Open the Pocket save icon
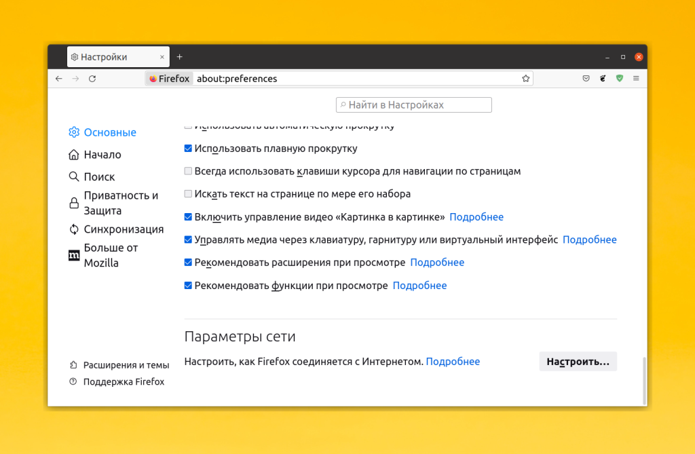 tap(586, 79)
